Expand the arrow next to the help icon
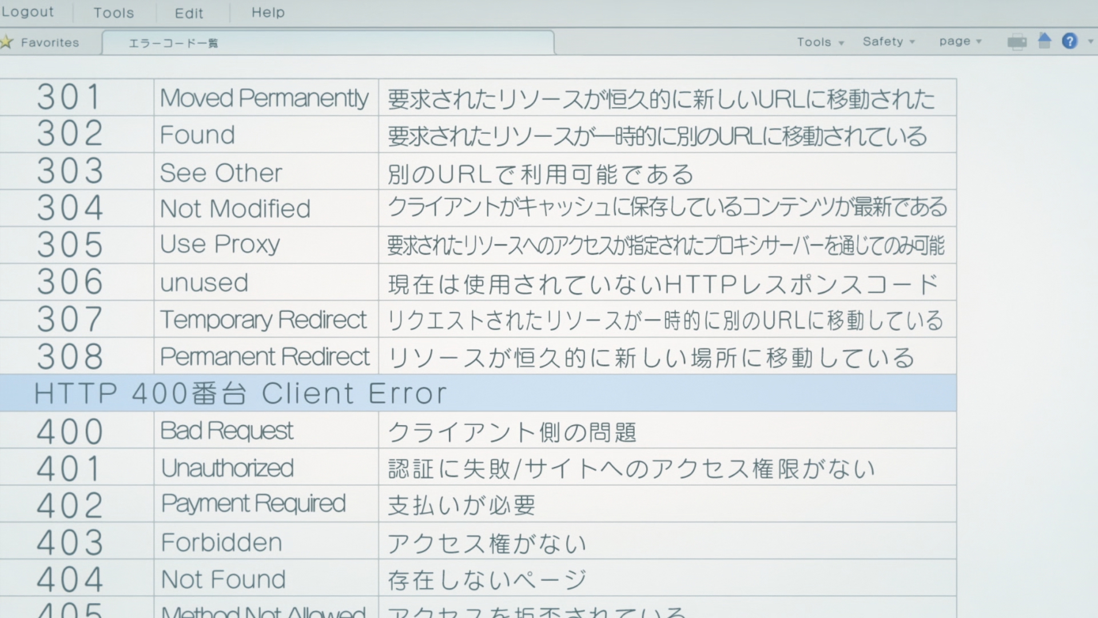Image resolution: width=1098 pixels, height=618 pixels. (1090, 42)
